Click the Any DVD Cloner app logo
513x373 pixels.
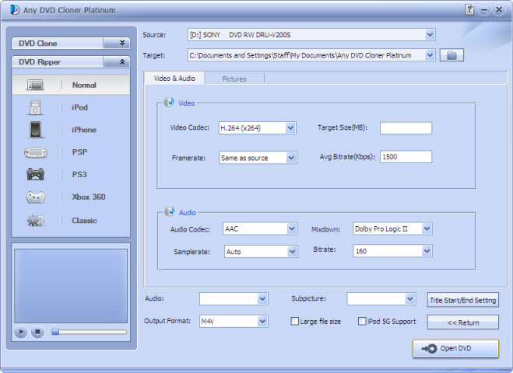tap(14, 10)
